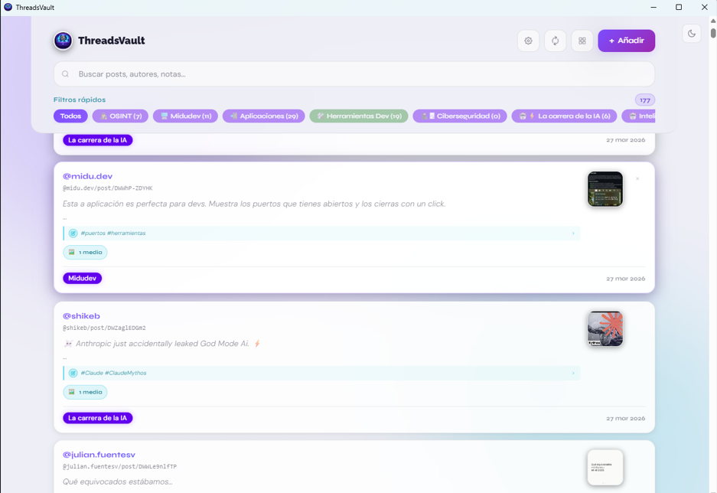The height and width of the screenshot is (493, 717).
Task: Click 27 mar 2026 date on @shikeb card
Action: 625,419
